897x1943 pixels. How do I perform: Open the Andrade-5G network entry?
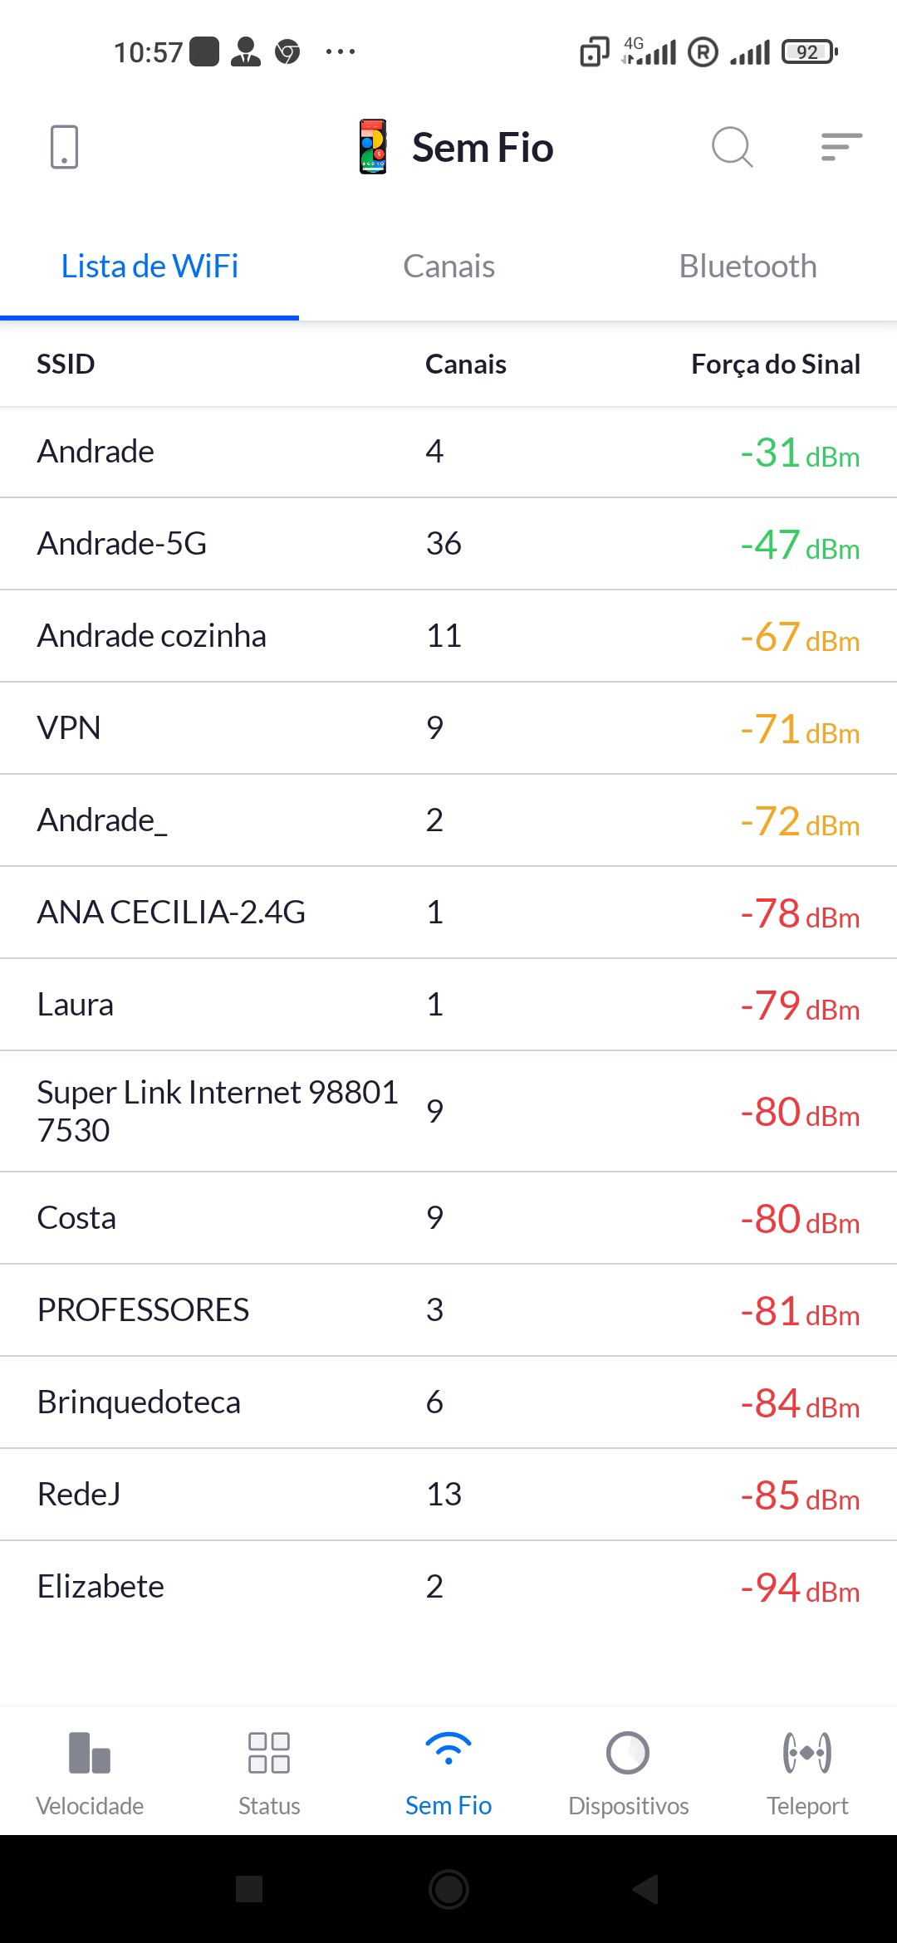tap(448, 544)
